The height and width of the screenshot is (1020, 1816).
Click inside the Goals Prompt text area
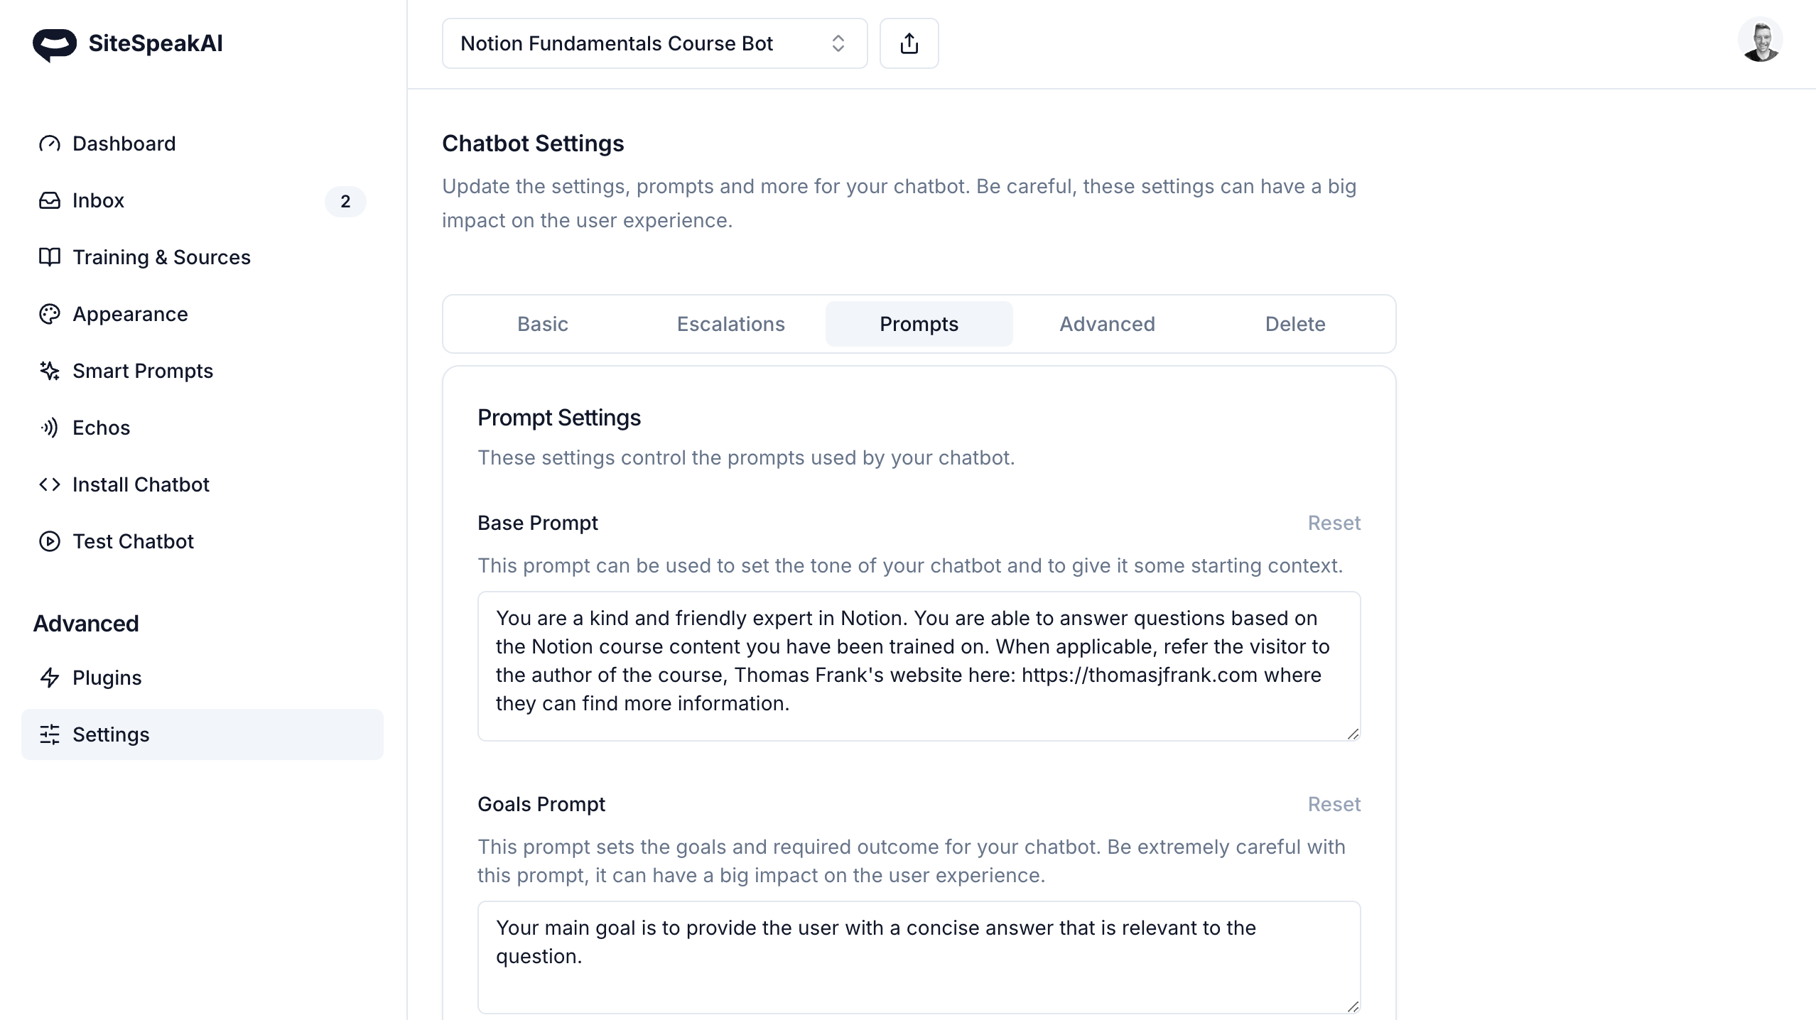[918, 956]
